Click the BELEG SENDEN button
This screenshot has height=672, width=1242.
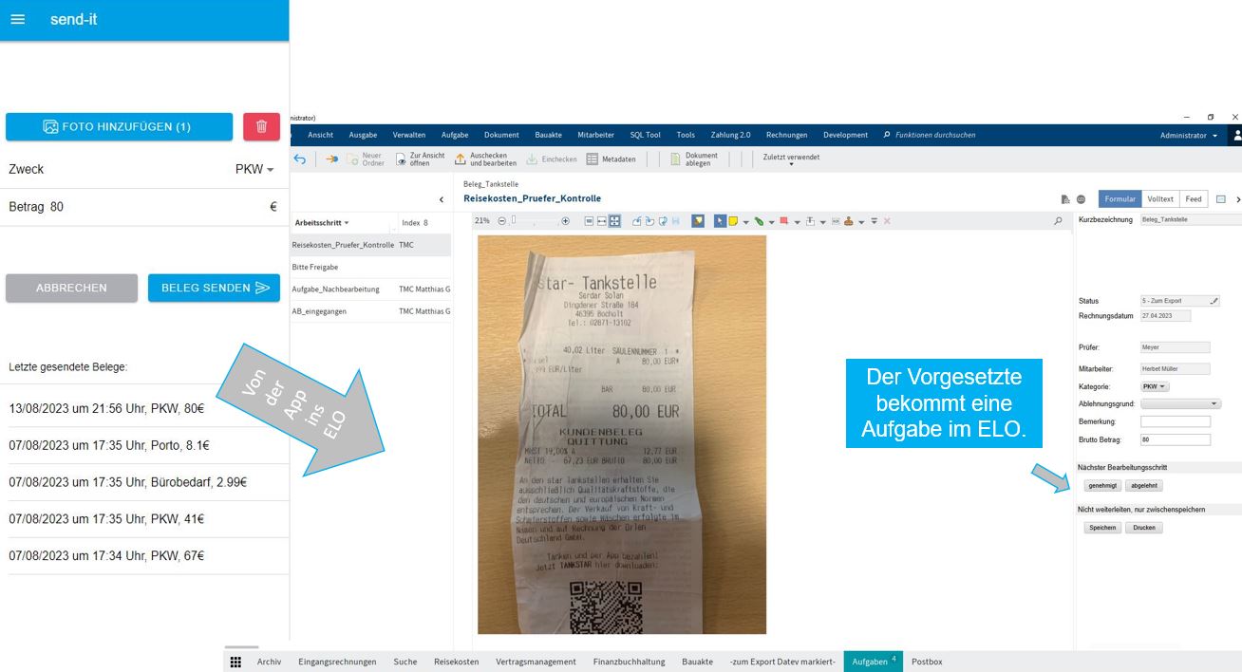point(214,288)
